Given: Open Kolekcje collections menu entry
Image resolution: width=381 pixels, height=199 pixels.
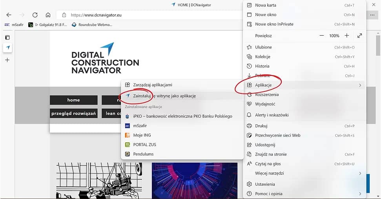Looking at the screenshot, I should click(304, 57).
